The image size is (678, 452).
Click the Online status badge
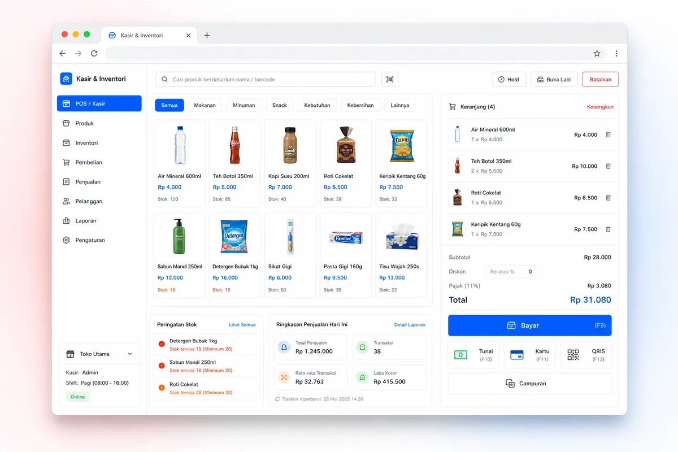[78, 397]
